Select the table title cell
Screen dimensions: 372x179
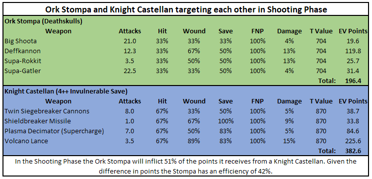click(186, 10)
